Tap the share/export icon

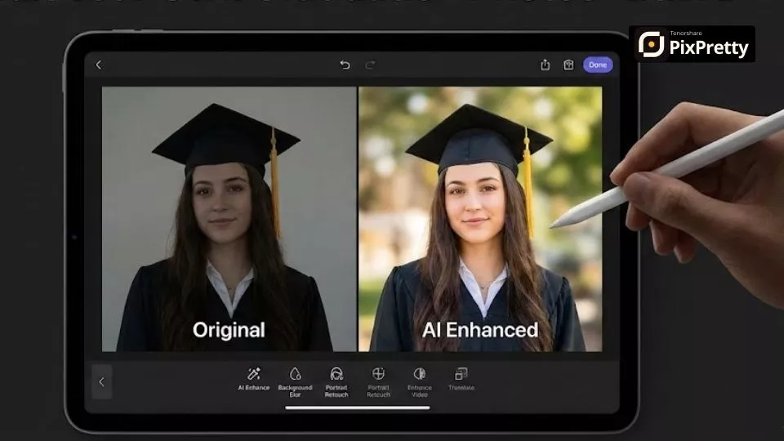pyautogui.click(x=545, y=65)
